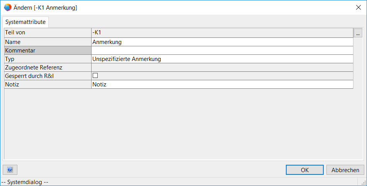Image resolution: width=367 pixels, height=186 pixels.
Task: Switch to the Systemattribute tab
Action: click(x=25, y=22)
